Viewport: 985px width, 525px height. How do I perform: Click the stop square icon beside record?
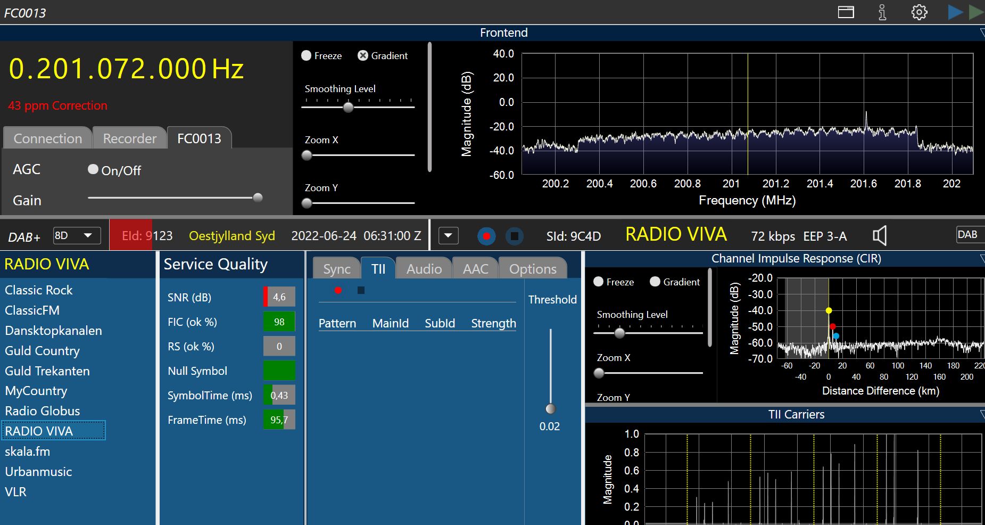click(x=514, y=236)
